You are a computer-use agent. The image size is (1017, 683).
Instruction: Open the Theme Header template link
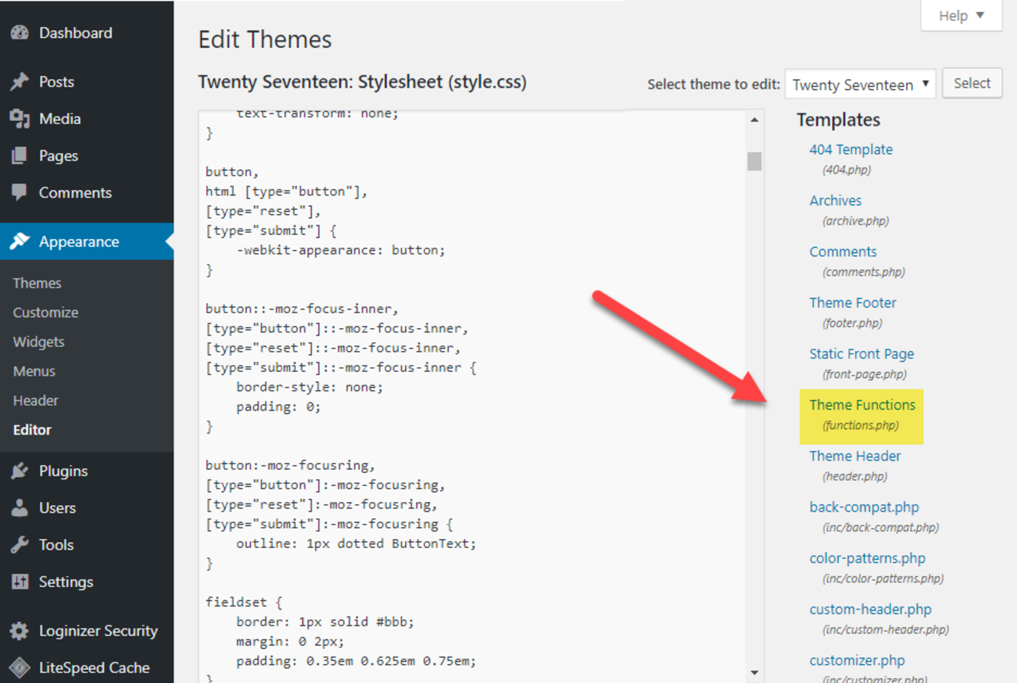tap(855, 456)
